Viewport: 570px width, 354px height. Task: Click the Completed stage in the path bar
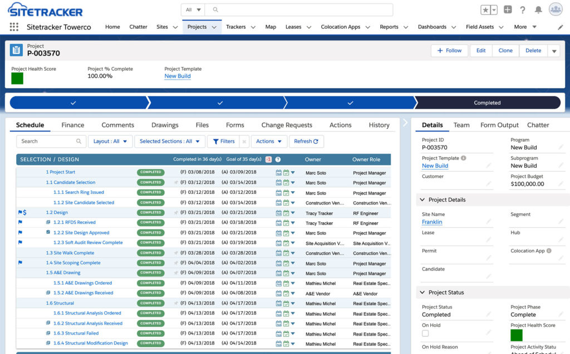(487, 103)
